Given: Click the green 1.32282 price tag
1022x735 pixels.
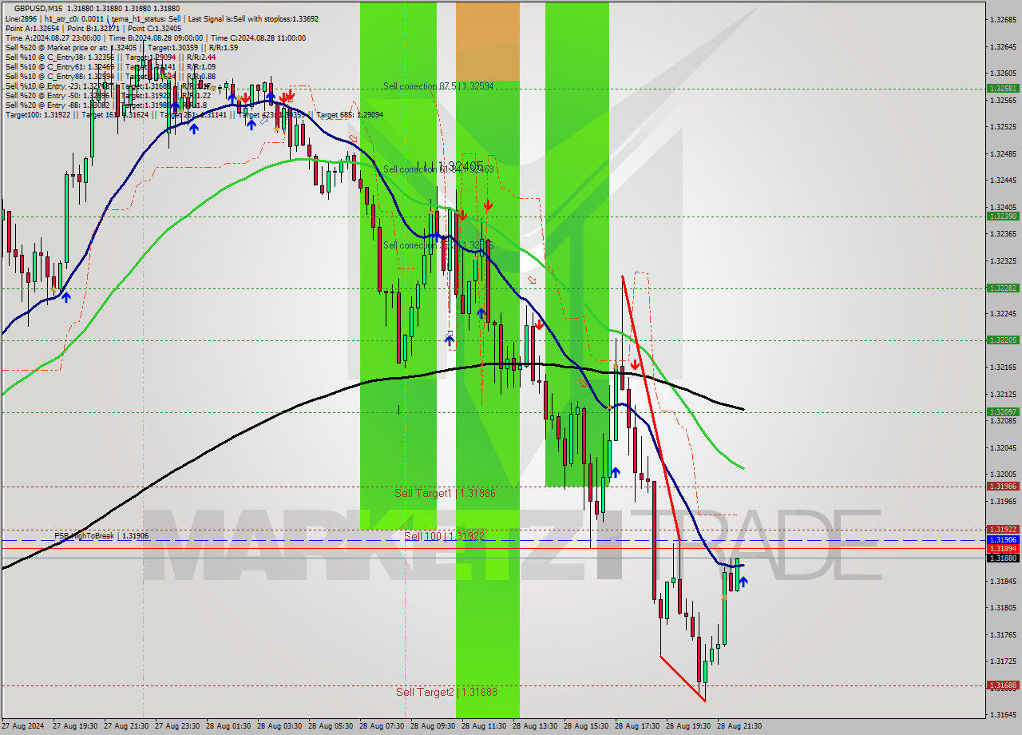Looking at the screenshot, I should tap(1003, 288).
